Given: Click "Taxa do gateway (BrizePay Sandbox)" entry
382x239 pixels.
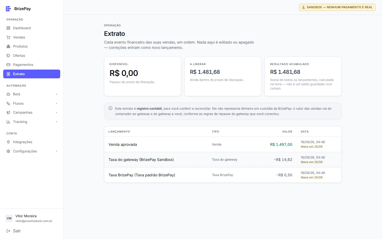Looking at the screenshot, I should tap(141, 160).
